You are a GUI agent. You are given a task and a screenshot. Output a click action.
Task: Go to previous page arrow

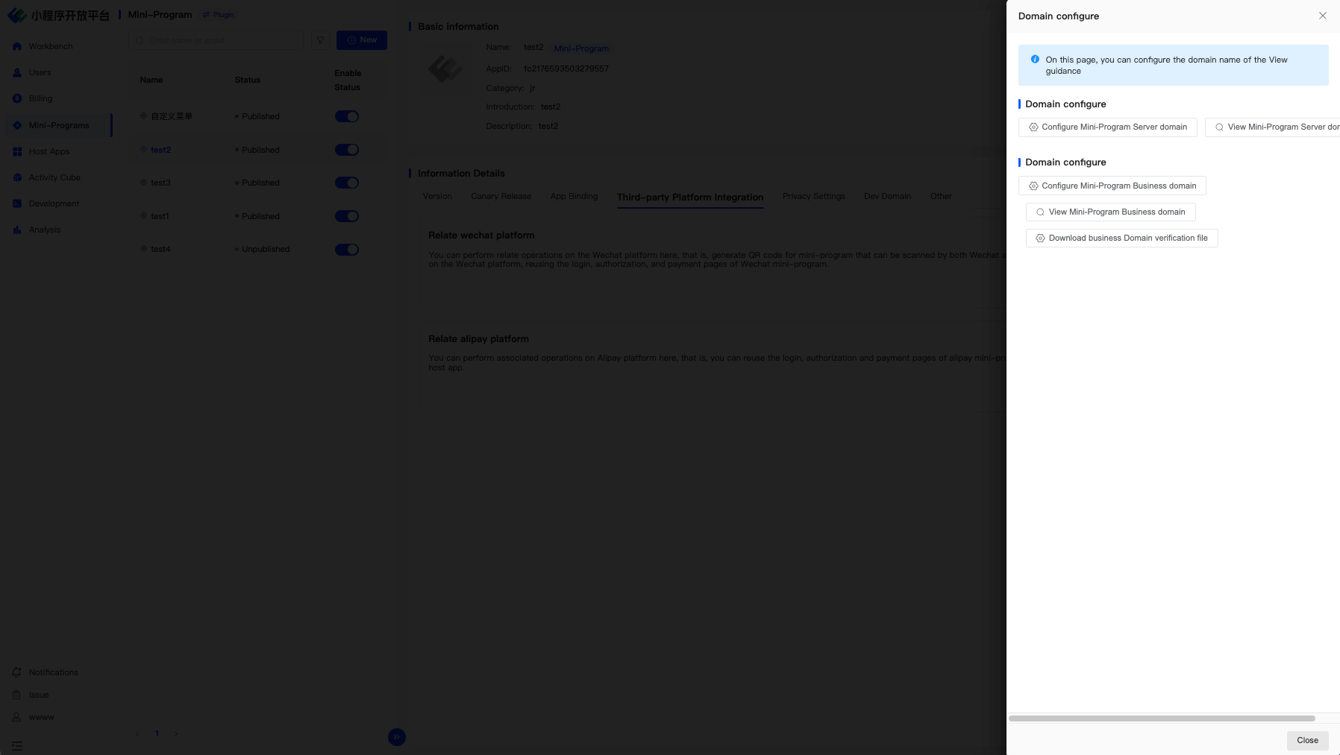pyautogui.click(x=137, y=734)
